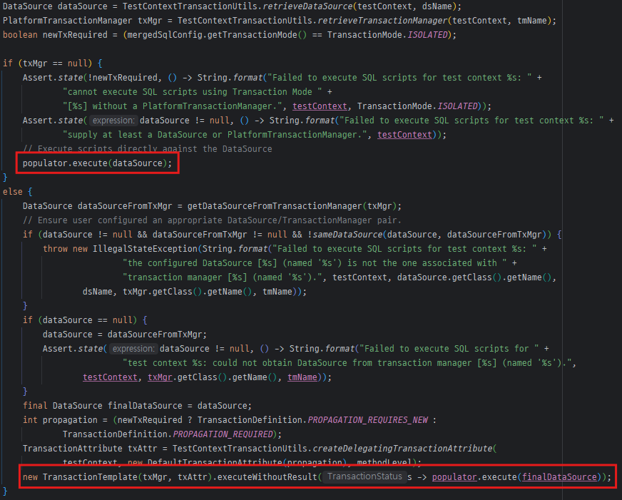The height and width of the screenshot is (500, 622).
Task: Click mergedSqlConfig in the newTxRequired assignment
Action: 165,35
